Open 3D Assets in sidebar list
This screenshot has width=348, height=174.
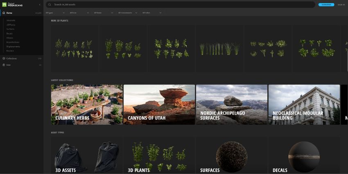tap(11, 20)
